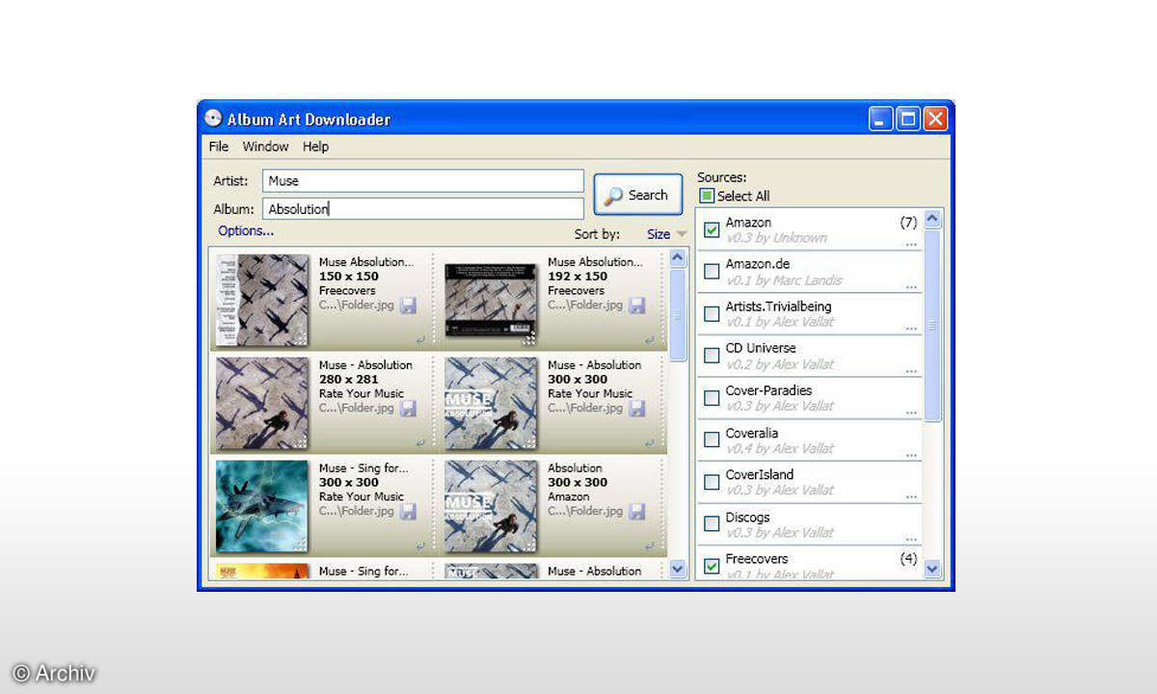Viewport: 1157px width, 694px height.
Task: Uncheck the Amazon source
Action: click(712, 229)
